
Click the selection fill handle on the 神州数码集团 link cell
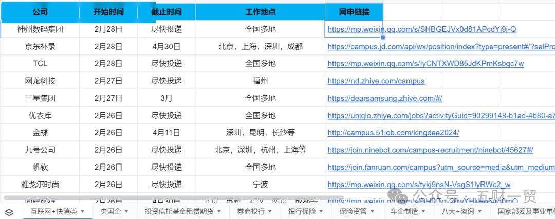pos(383,37)
